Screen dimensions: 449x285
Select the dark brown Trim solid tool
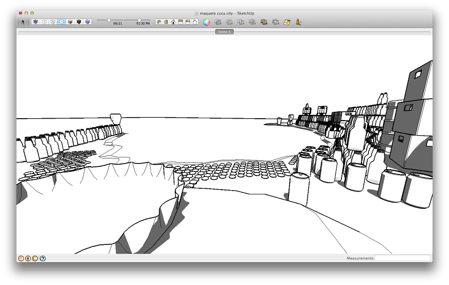(x=264, y=22)
